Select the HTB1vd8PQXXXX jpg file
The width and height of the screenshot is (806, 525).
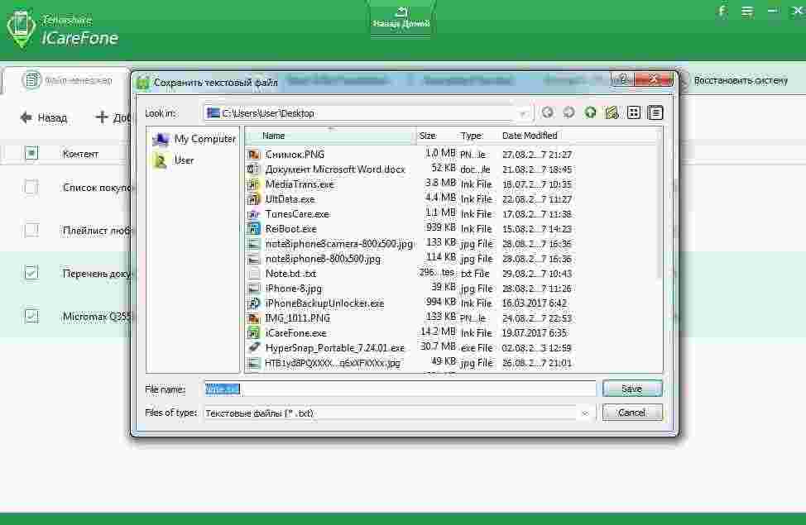(332, 363)
